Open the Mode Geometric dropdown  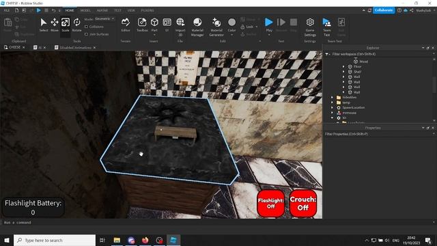[104, 18]
